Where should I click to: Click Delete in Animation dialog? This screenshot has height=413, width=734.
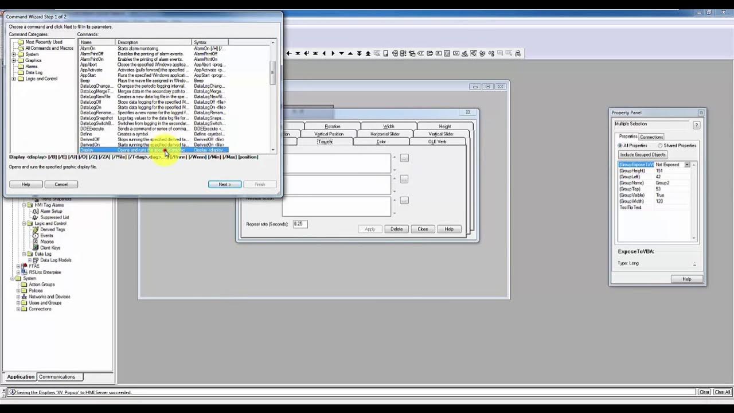click(x=396, y=229)
